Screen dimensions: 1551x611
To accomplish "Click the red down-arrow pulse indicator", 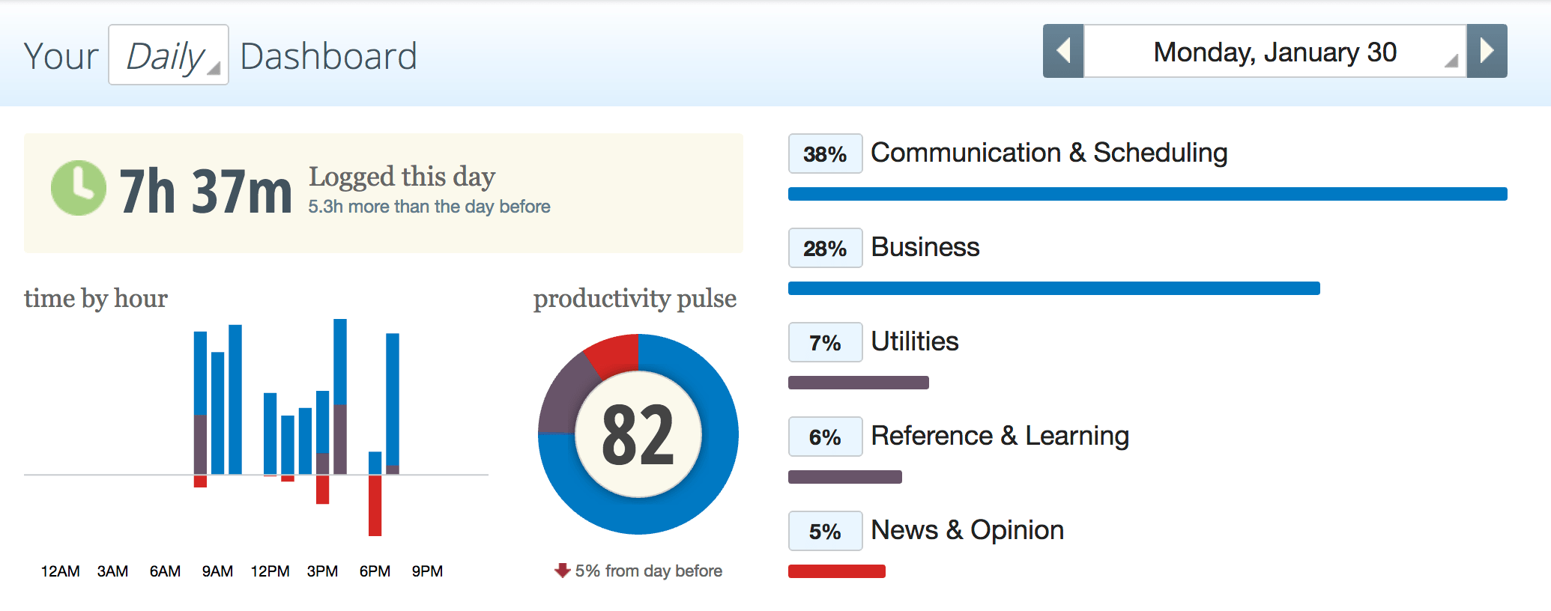I will pos(562,571).
